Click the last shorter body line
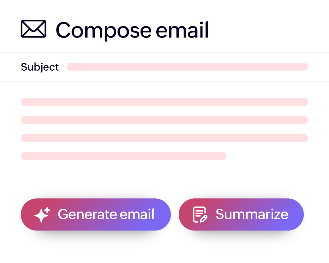 tap(123, 156)
